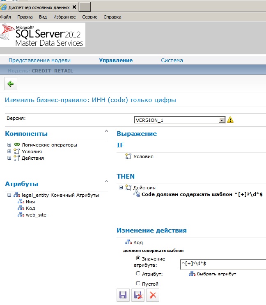Click the pattern value input field
The width and height of the screenshot is (266, 305).
point(223,264)
